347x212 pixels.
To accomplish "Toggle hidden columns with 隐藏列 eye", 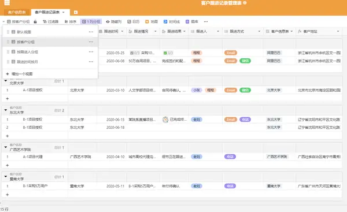I will click(113, 21).
